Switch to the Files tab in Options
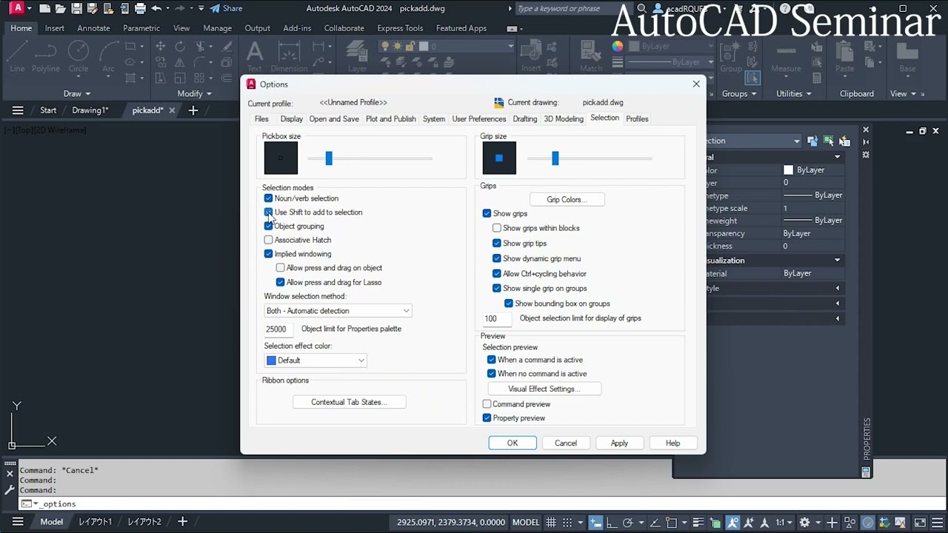Screen dimensions: 948x533 [261, 118]
